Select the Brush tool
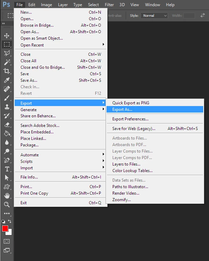 (6, 98)
